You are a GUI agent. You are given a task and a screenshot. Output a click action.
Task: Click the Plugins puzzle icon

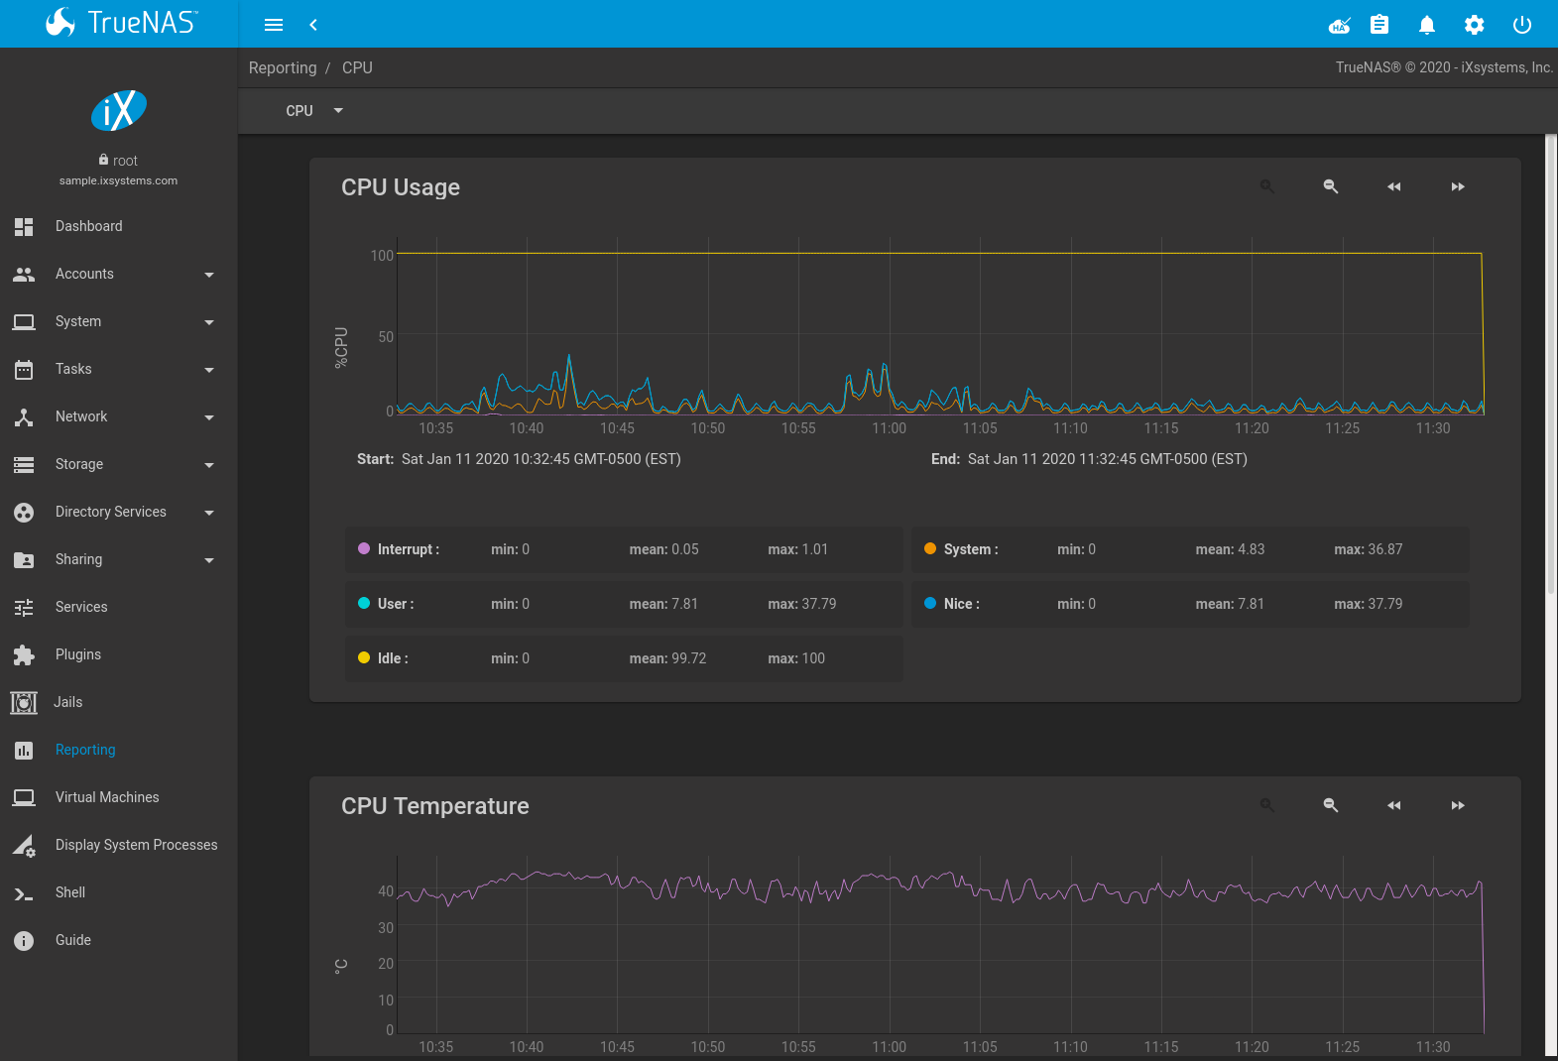click(24, 654)
